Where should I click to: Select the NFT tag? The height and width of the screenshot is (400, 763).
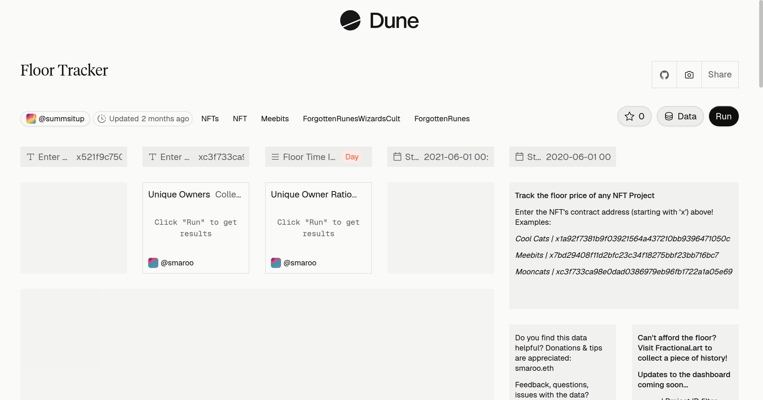(x=240, y=119)
